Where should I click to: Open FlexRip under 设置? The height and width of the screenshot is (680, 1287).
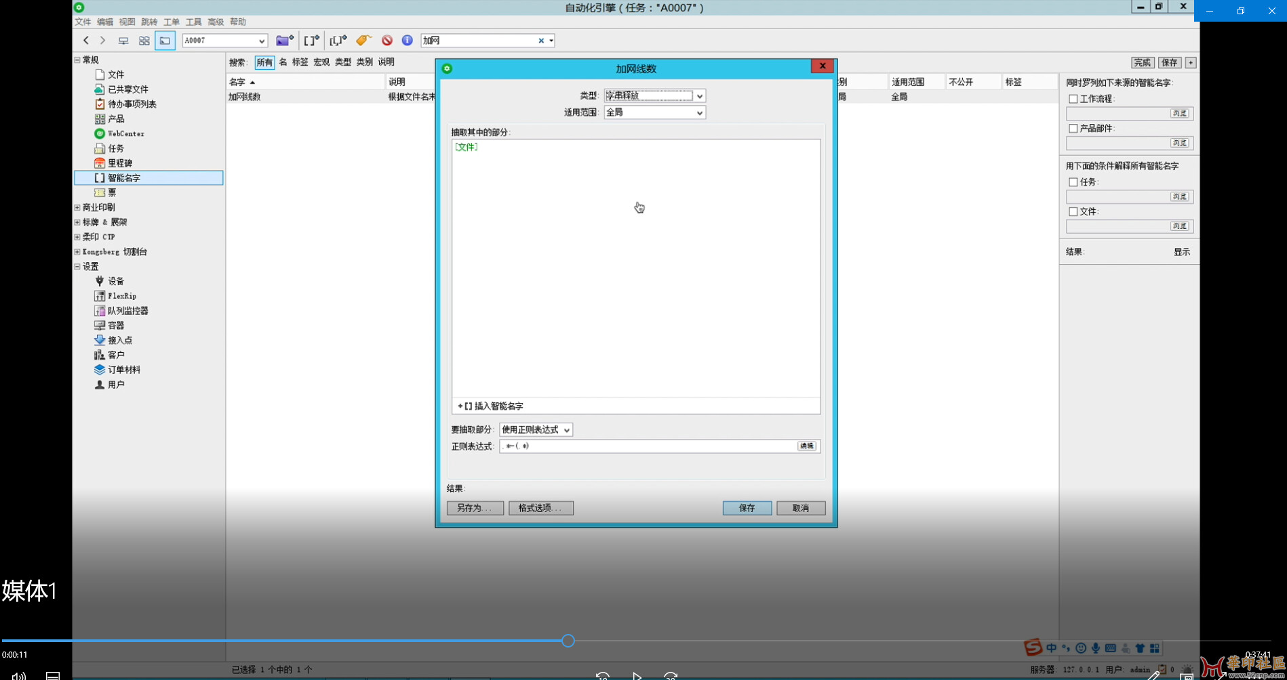pos(122,296)
